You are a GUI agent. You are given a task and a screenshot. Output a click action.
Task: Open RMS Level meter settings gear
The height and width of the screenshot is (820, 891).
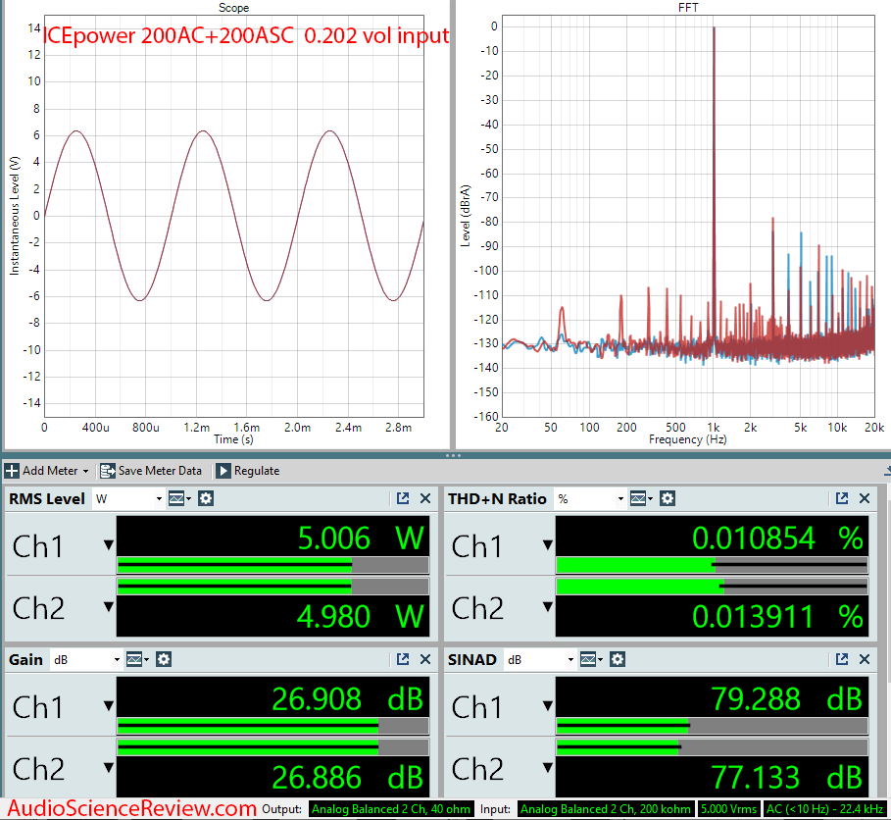point(206,498)
